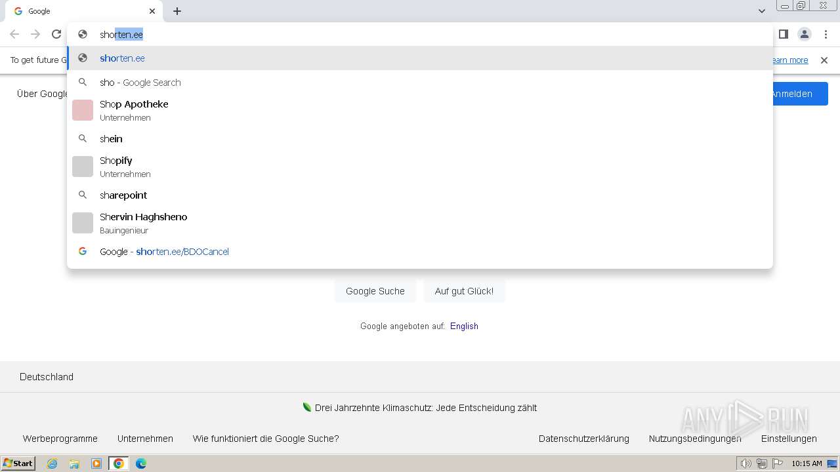Open the Chrome profile avatar

(805, 34)
